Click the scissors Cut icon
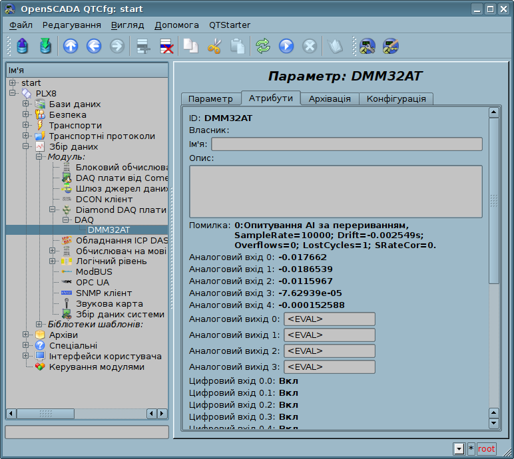514x459 pixels. point(214,46)
